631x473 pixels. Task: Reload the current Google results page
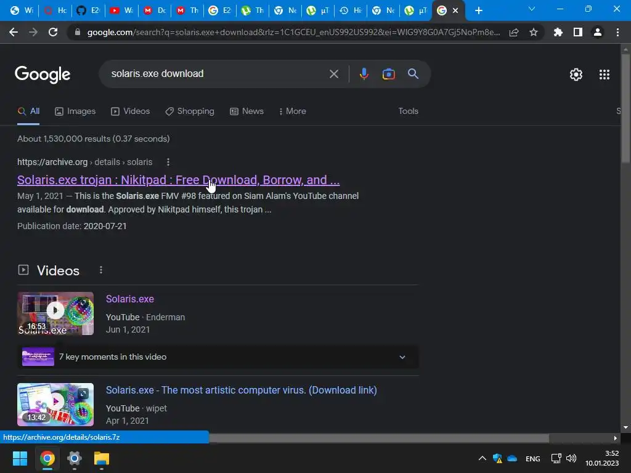point(53,32)
